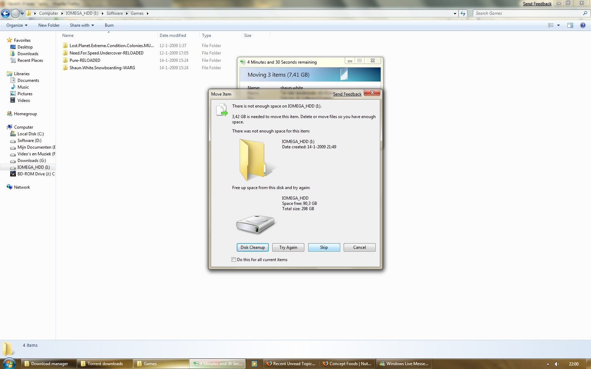591x369 pixels.
Task: Click Send Feedback link in title bar
Action: click(537, 4)
